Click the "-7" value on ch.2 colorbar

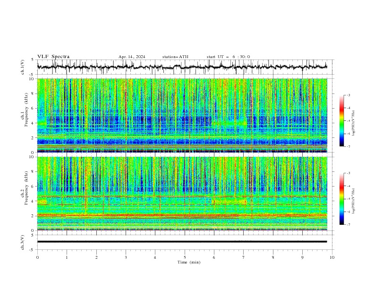pyautogui.click(x=348, y=225)
